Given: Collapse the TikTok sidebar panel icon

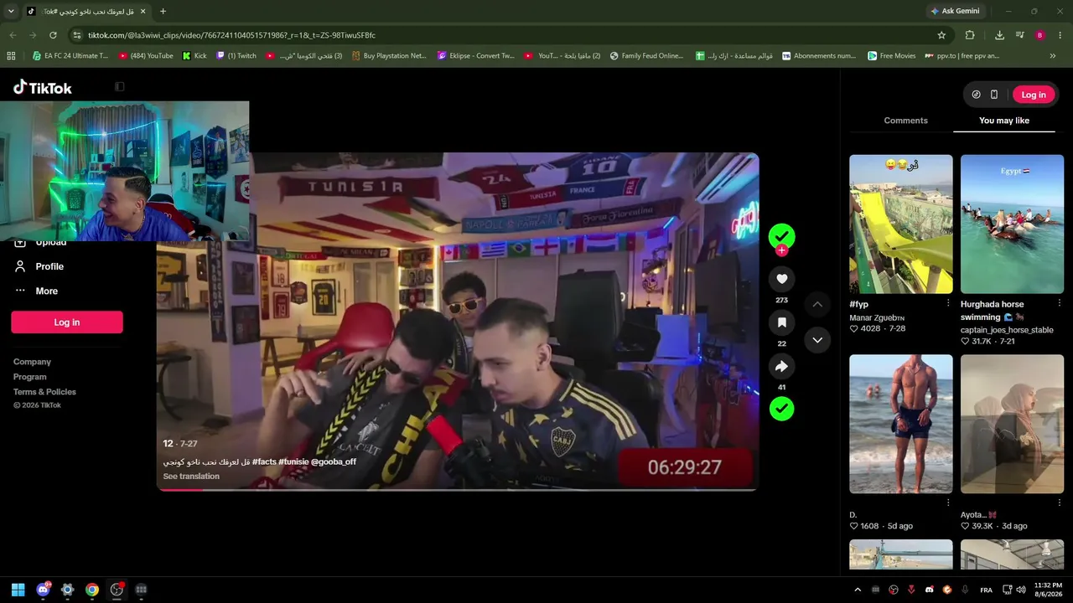Looking at the screenshot, I should [120, 87].
